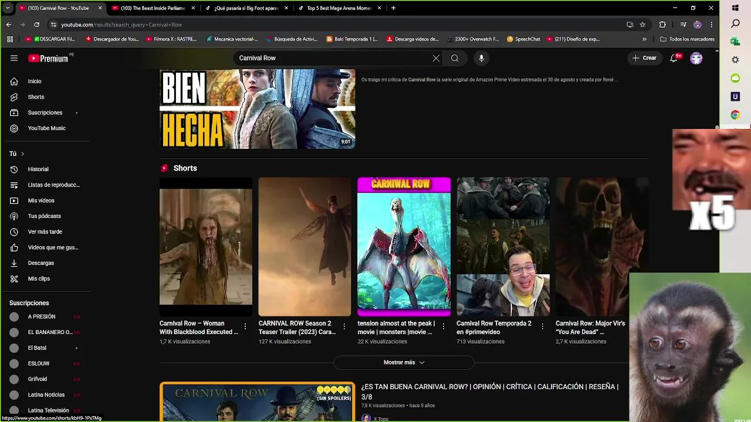Open Windows Start button
This screenshot has height=422, width=751.
(735, 8)
